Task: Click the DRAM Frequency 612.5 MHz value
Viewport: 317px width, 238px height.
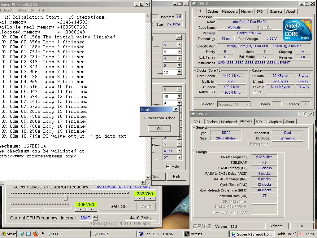Action: coord(264,157)
